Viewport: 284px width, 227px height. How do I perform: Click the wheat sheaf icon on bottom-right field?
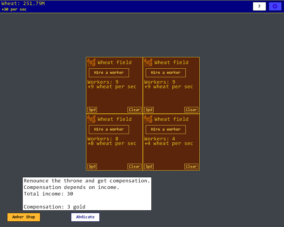pyautogui.click(x=148, y=119)
